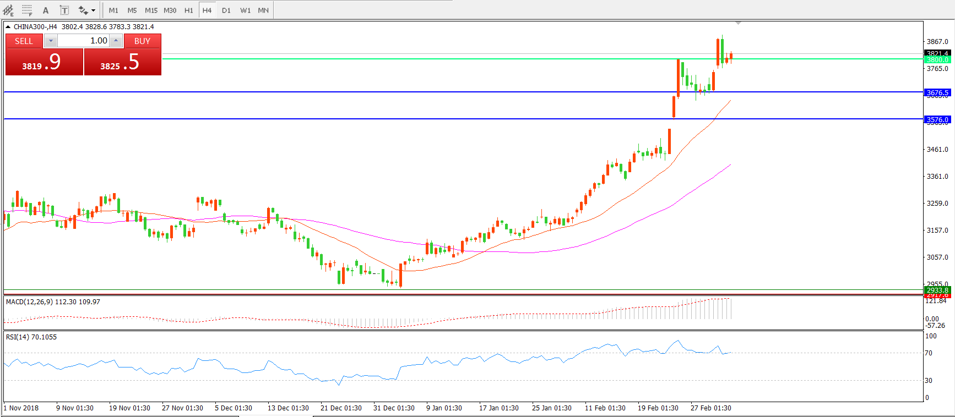Click the Arrows objects icon
Image resolution: width=955 pixels, height=417 pixels.
click(83, 10)
